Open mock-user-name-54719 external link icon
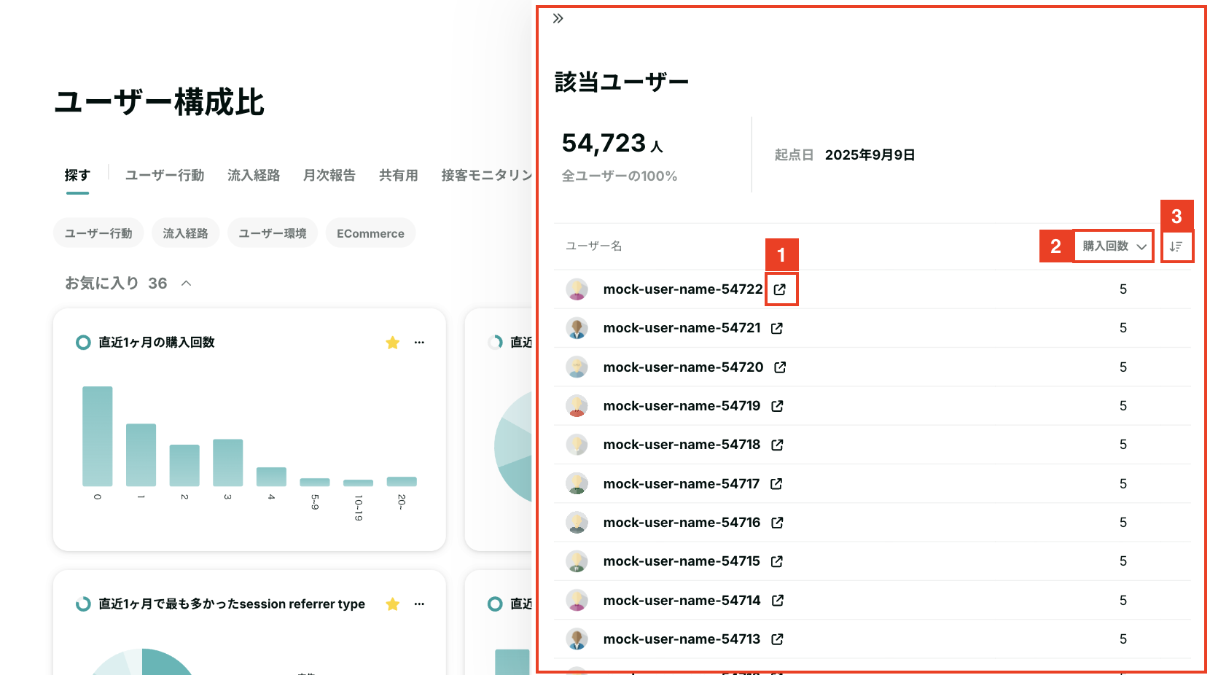 pyautogui.click(x=777, y=406)
